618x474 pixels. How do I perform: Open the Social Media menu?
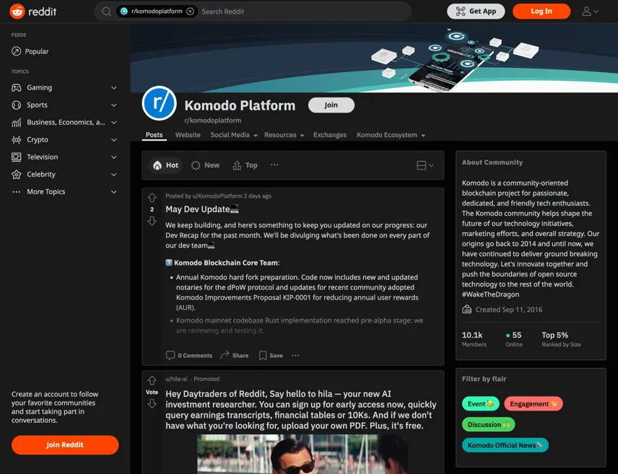pyautogui.click(x=234, y=135)
